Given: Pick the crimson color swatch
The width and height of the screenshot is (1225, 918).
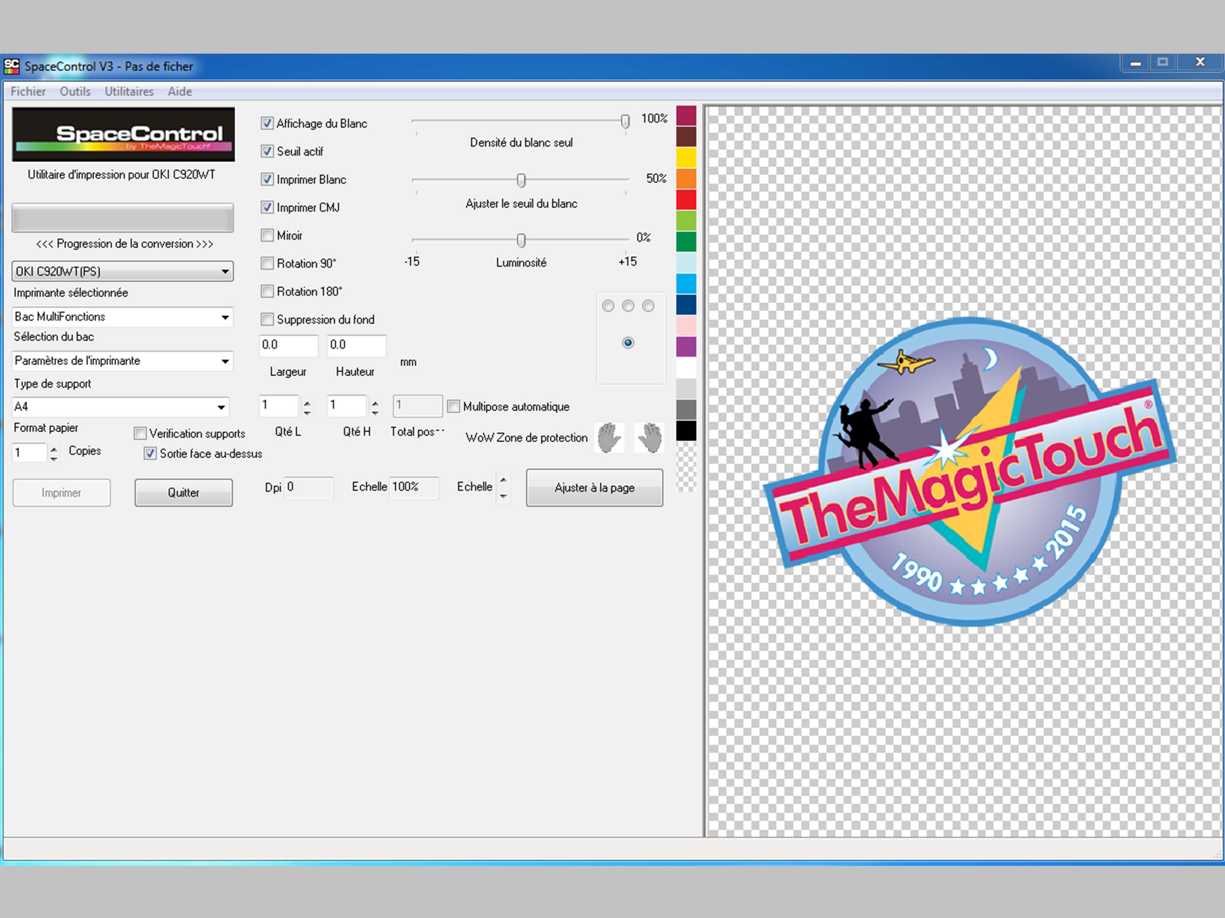Looking at the screenshot, I should pyautogui.click(x=686, y=115).
